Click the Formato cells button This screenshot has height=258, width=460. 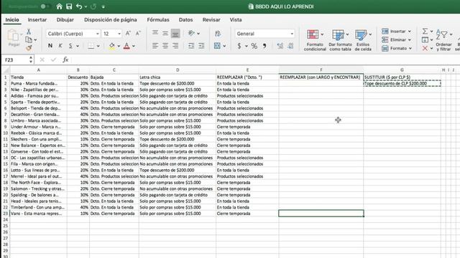(x=397, y=48)
